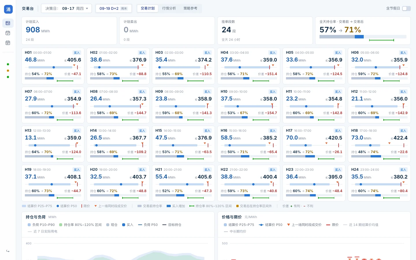Open the 决策日 09-17 周四 dropdown
Viewport: 416px width, 260px height.
tap(66, 8)
